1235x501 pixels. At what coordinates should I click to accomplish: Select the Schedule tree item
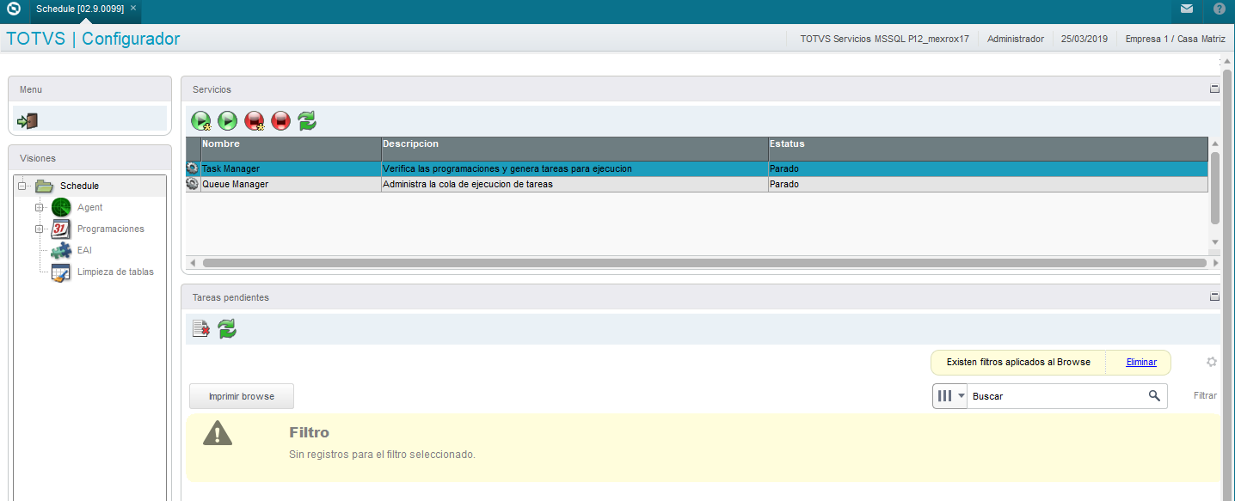[79, 186]
